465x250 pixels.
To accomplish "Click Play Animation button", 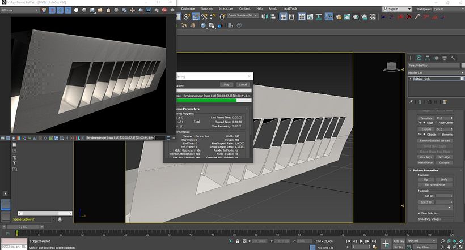I will click(361, 241).
